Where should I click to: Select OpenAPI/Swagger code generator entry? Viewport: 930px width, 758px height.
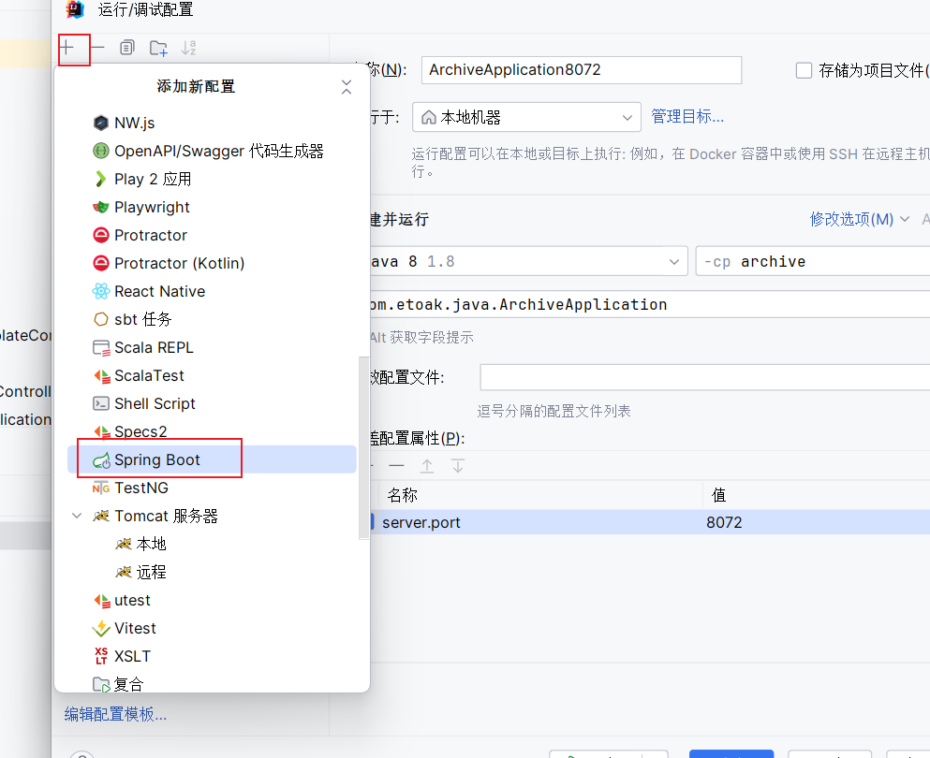211,151
